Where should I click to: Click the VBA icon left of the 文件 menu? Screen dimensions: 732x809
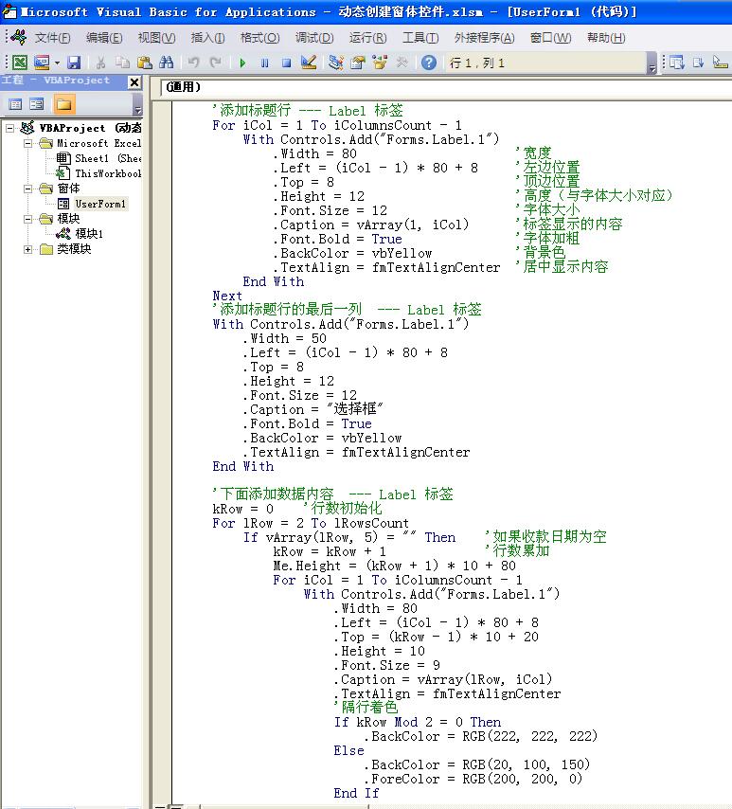[19, 37]
